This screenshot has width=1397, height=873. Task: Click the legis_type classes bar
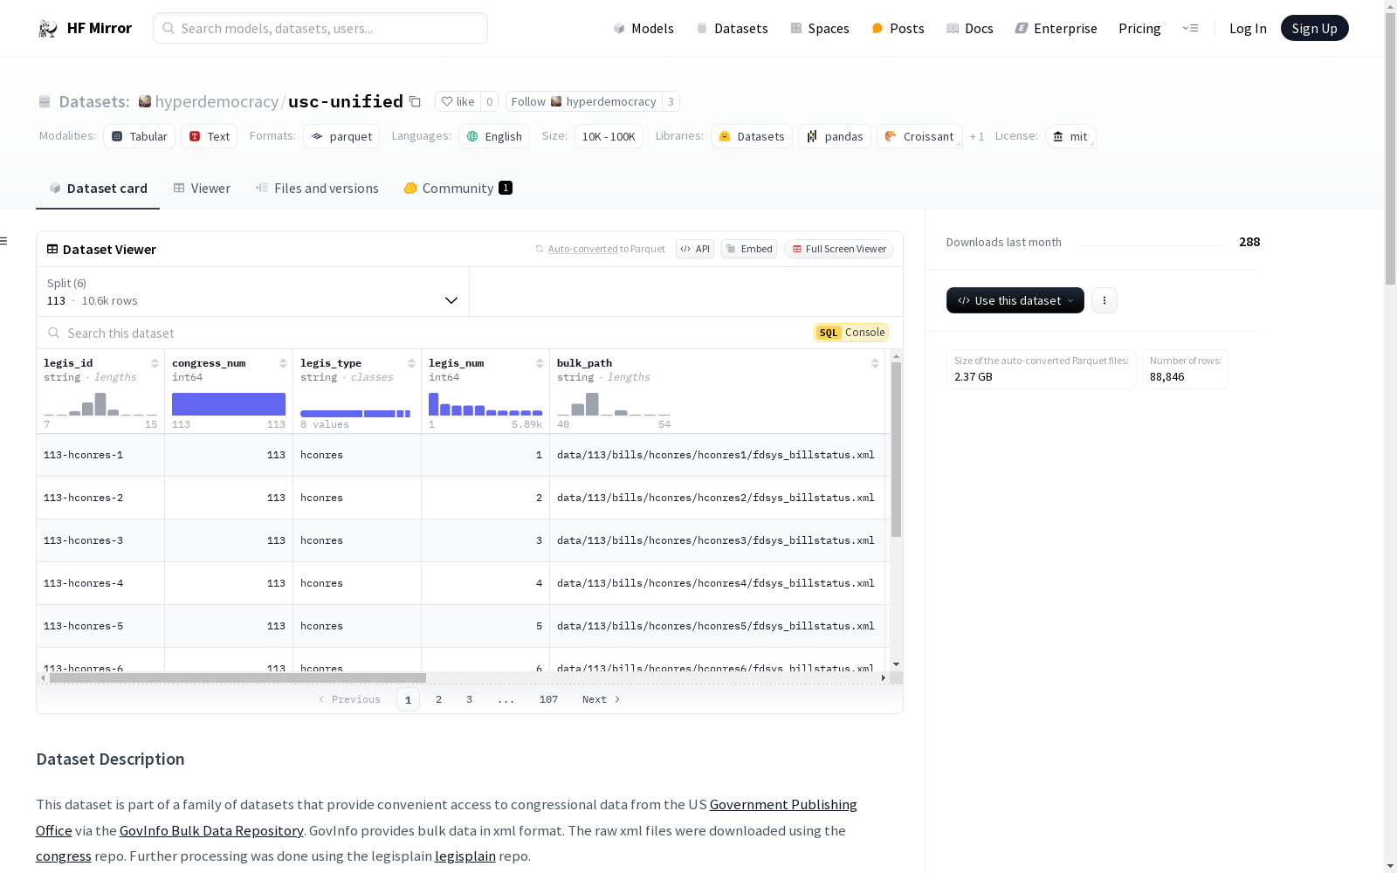pyautogui.click(x=355, y=413)
